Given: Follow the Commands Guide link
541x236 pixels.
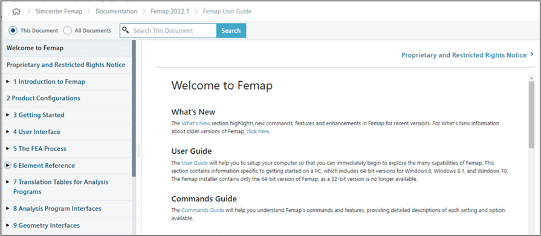Looking at the screenshot, I should 203,210.
